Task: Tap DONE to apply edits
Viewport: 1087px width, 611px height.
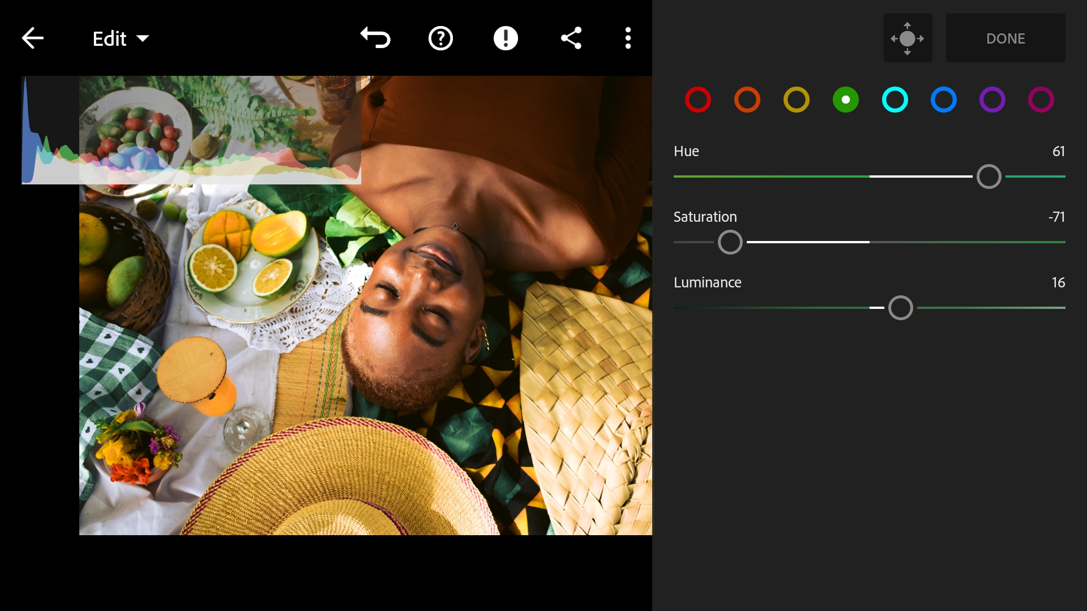Action: [1005, 38]
